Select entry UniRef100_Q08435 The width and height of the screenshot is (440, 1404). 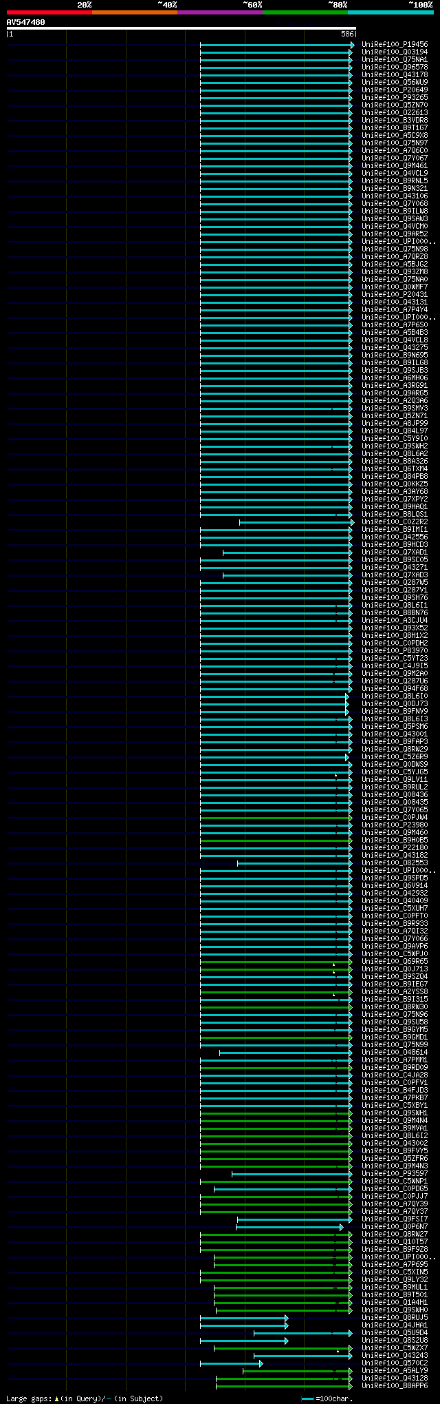(x=395, y=803)
